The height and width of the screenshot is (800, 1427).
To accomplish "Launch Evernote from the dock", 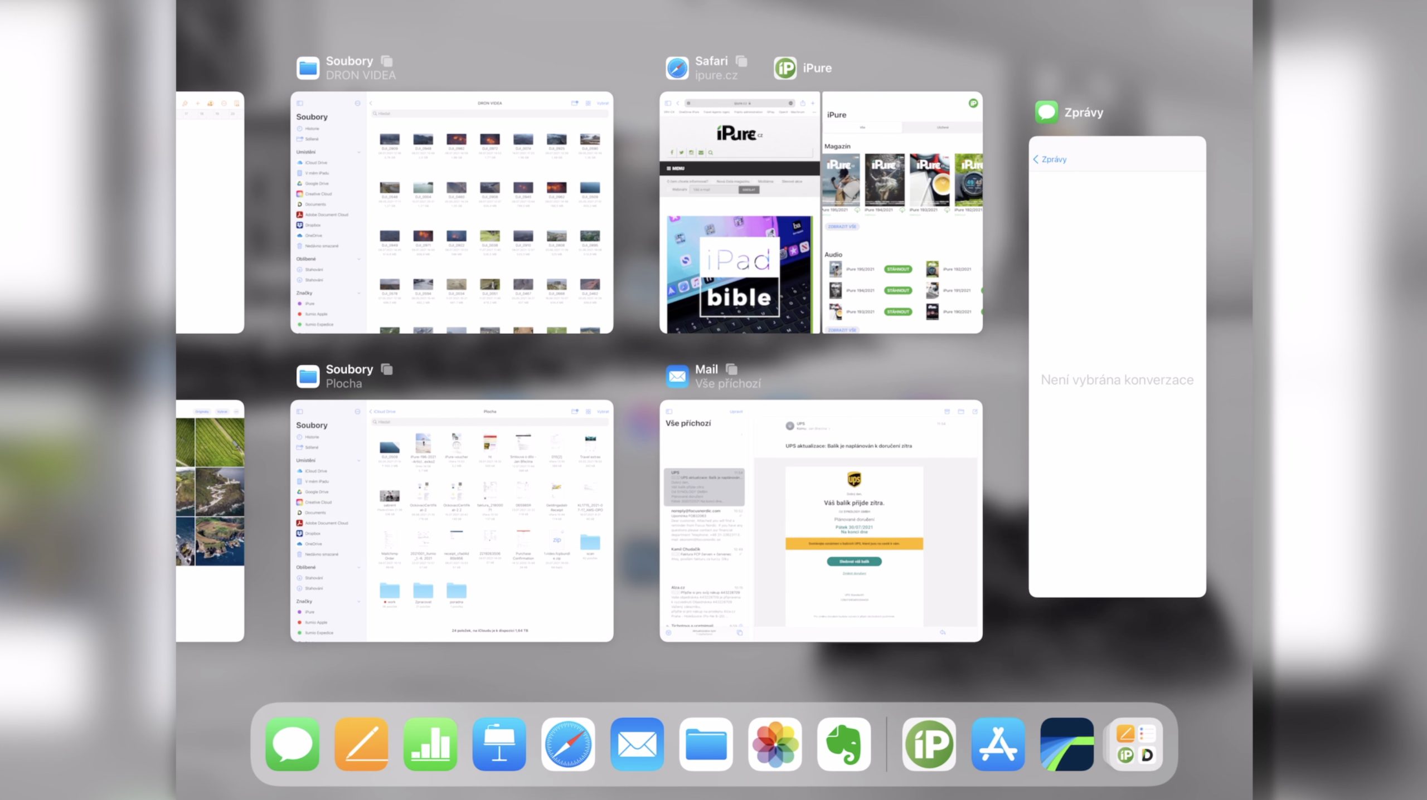I will click(844, 744).
